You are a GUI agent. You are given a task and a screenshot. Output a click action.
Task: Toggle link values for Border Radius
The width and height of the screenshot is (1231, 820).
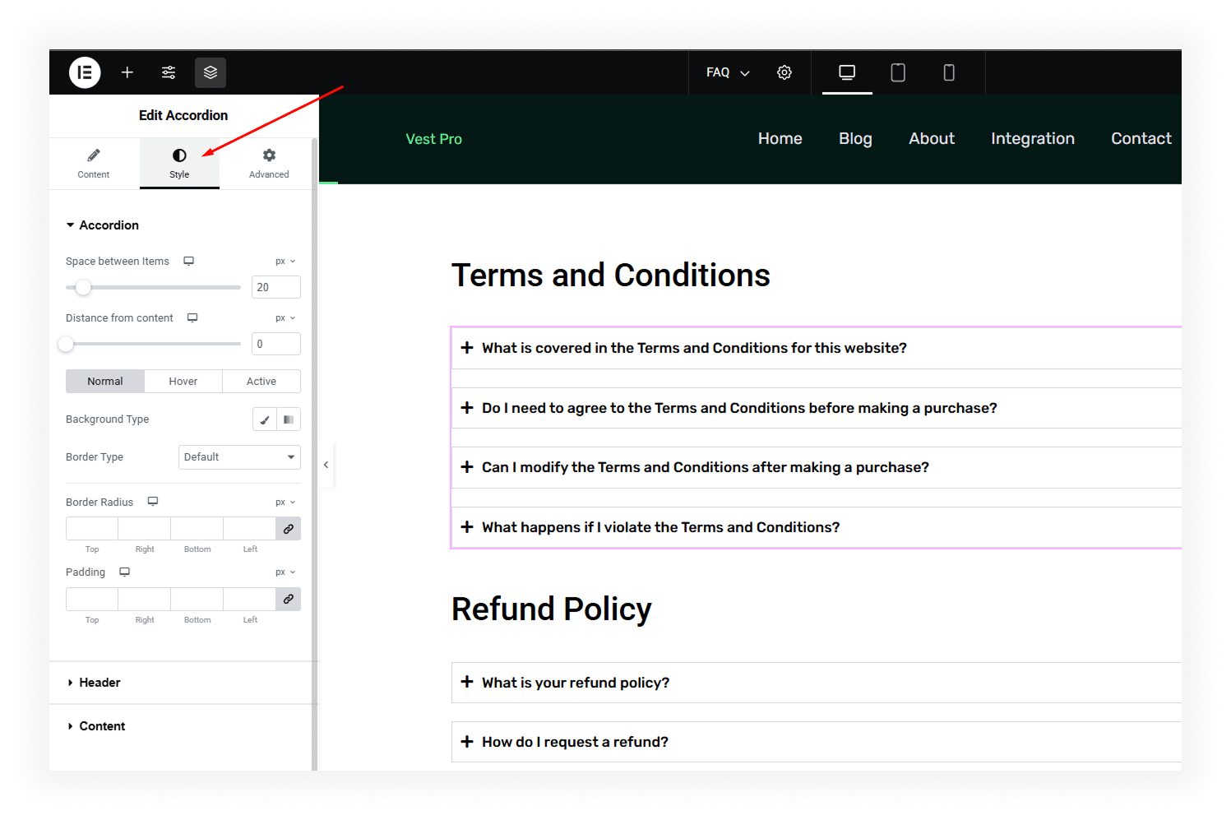(289, 529)
